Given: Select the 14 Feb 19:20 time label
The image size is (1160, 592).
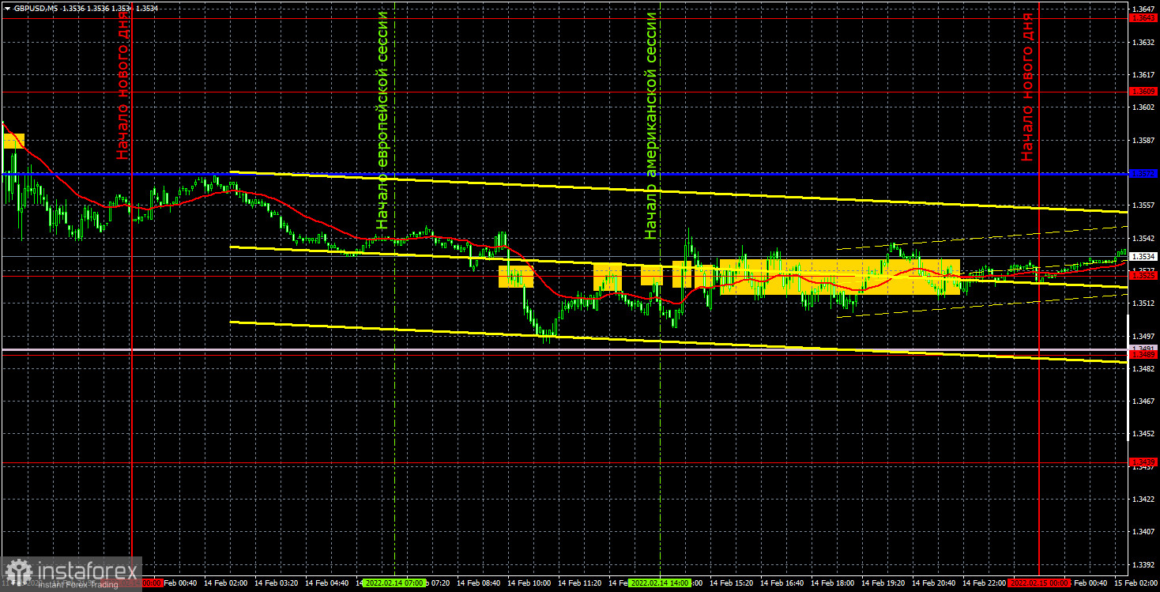Looking at the screenshot, I should click(883, 583).
